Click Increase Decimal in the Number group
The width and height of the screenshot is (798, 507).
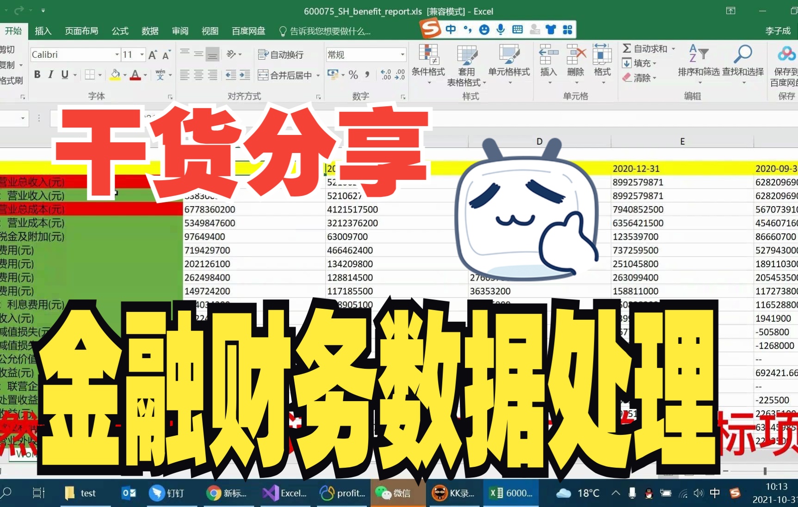[x=385, y=74]
